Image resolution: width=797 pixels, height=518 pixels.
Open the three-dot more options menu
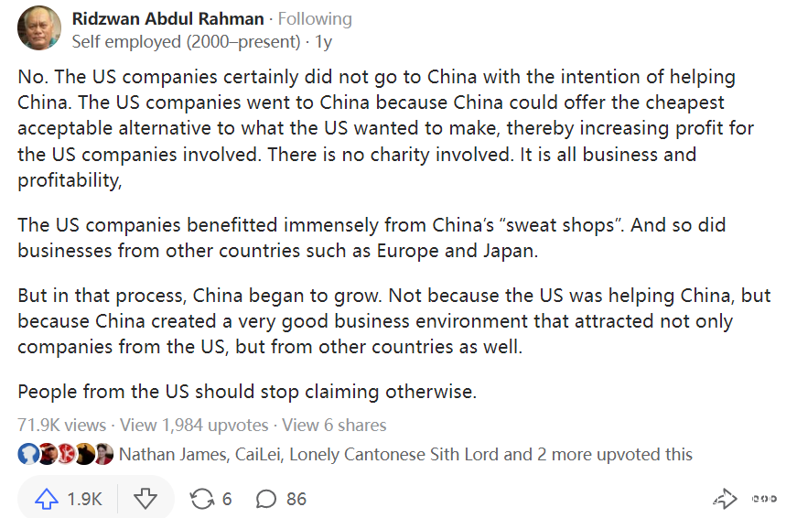tap(764, 499)
